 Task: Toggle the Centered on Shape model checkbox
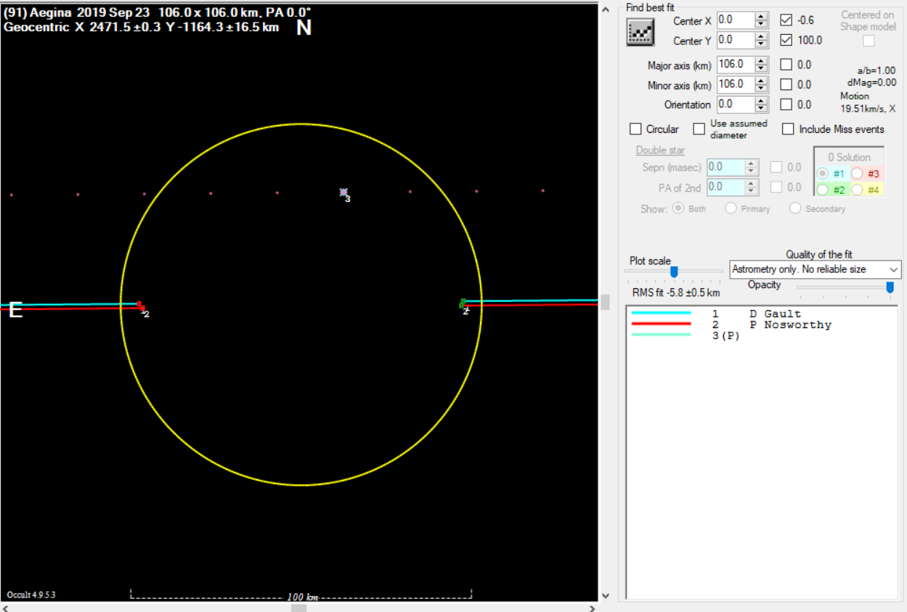869,41
